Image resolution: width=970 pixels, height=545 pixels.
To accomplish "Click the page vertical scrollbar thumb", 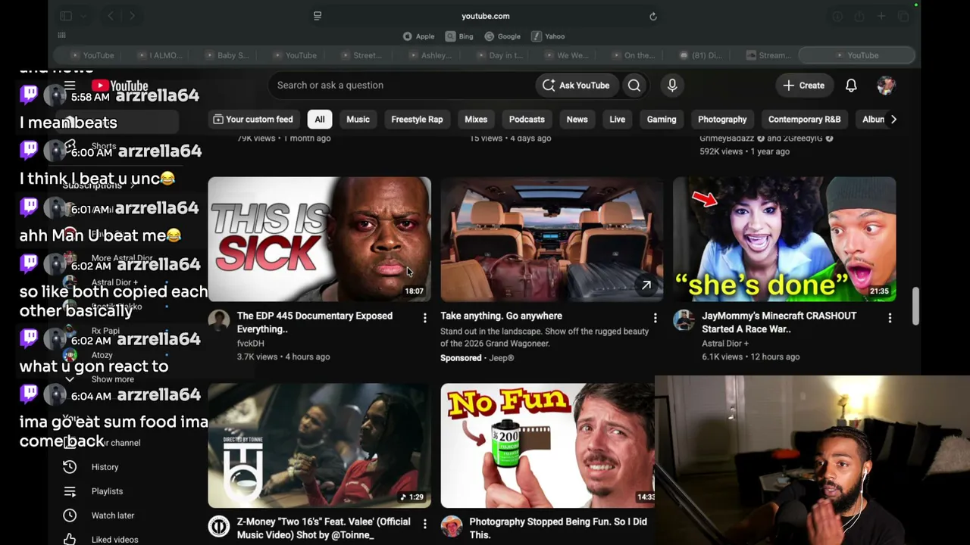I will (916, 306).
